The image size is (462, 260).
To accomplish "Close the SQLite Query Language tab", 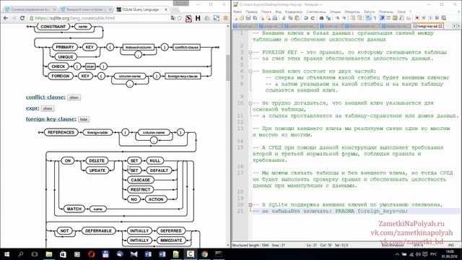I will coord(166,9).
